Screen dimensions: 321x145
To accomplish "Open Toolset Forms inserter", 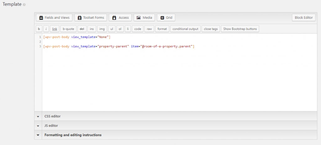I will [x=91, y=17].
